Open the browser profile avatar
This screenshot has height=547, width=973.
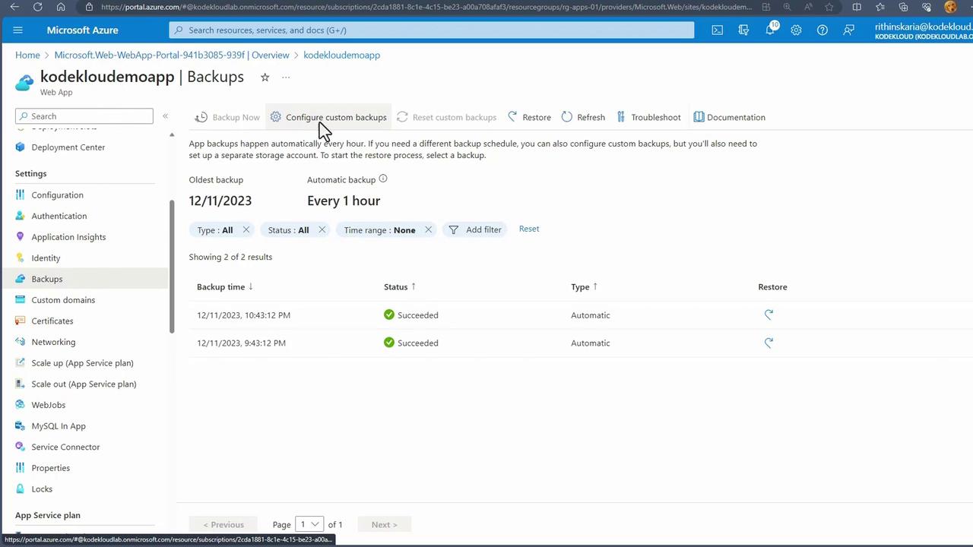(x=950, y=7)
